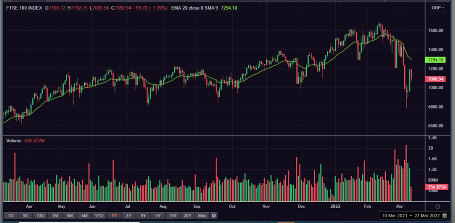Switch chart to 3M range

[69, 216]
